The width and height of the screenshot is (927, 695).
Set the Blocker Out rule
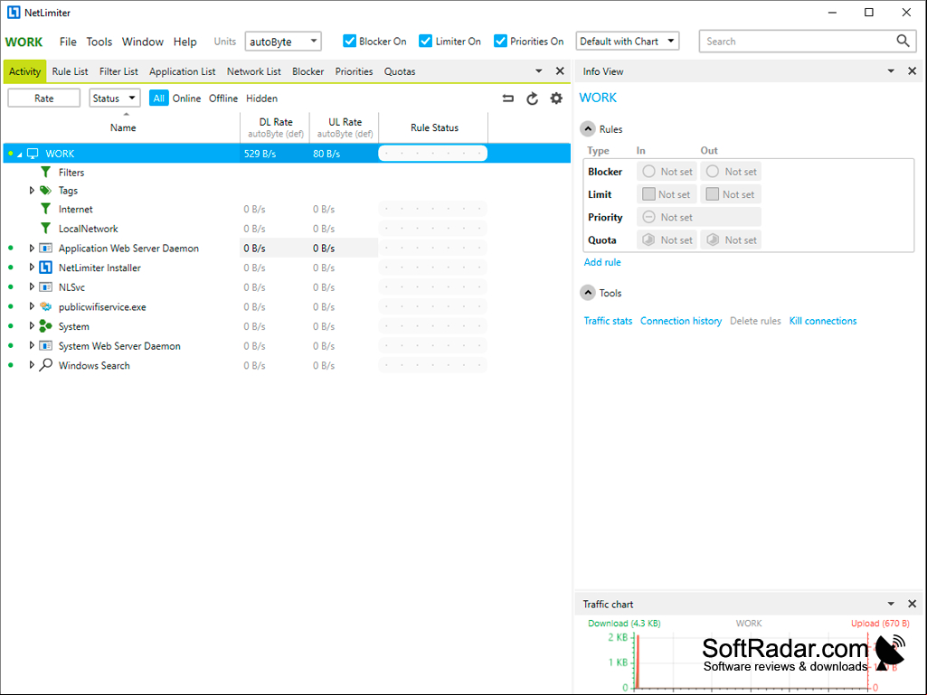pos(731,172)
